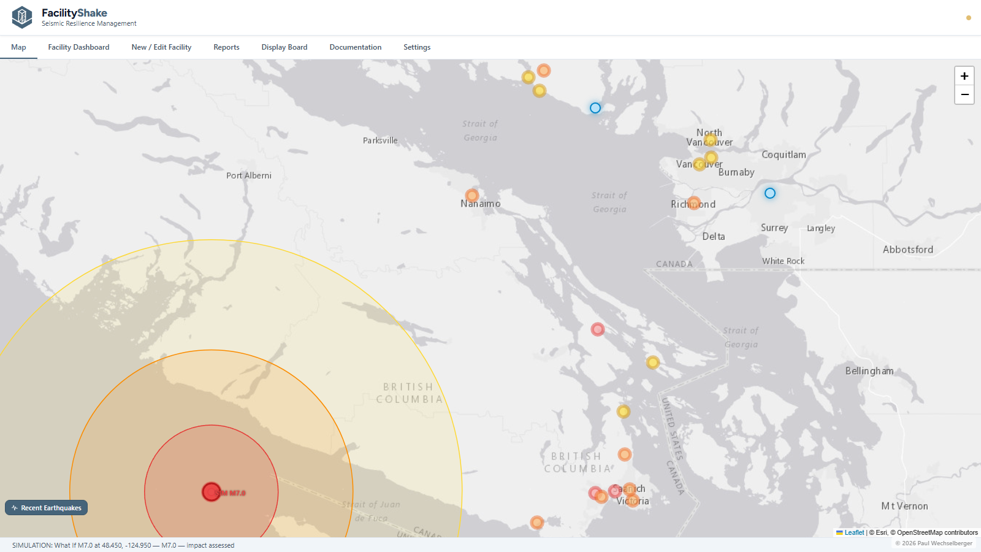Click yellow marker left of the topmost orange marker
This screenshot has height=552, width=981.
click(529, 77)
